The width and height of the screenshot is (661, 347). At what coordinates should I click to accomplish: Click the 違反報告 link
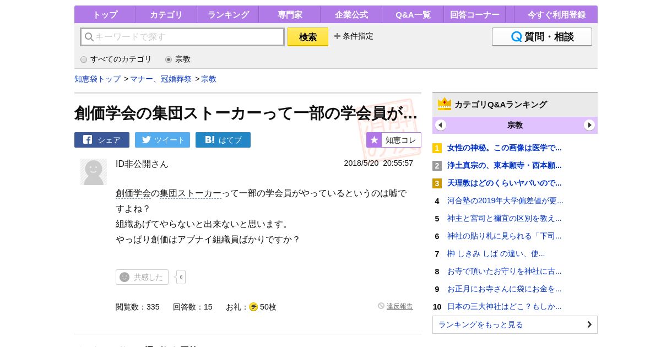click(400, 306)
